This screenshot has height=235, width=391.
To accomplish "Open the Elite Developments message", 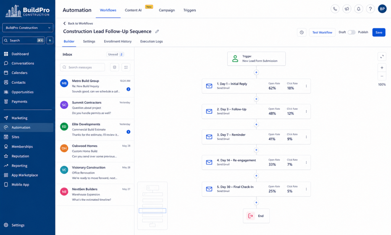I will pyautogui.click(x=95, y=129).
